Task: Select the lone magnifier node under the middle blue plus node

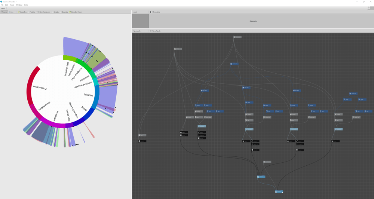Action: click(249, 102)
